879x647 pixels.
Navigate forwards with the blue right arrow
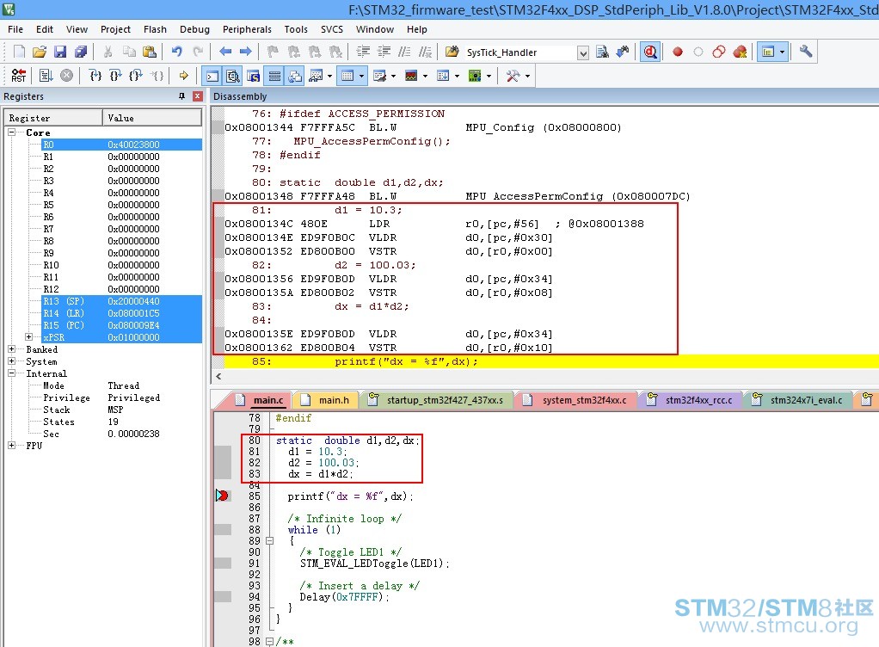click(245, 52)
